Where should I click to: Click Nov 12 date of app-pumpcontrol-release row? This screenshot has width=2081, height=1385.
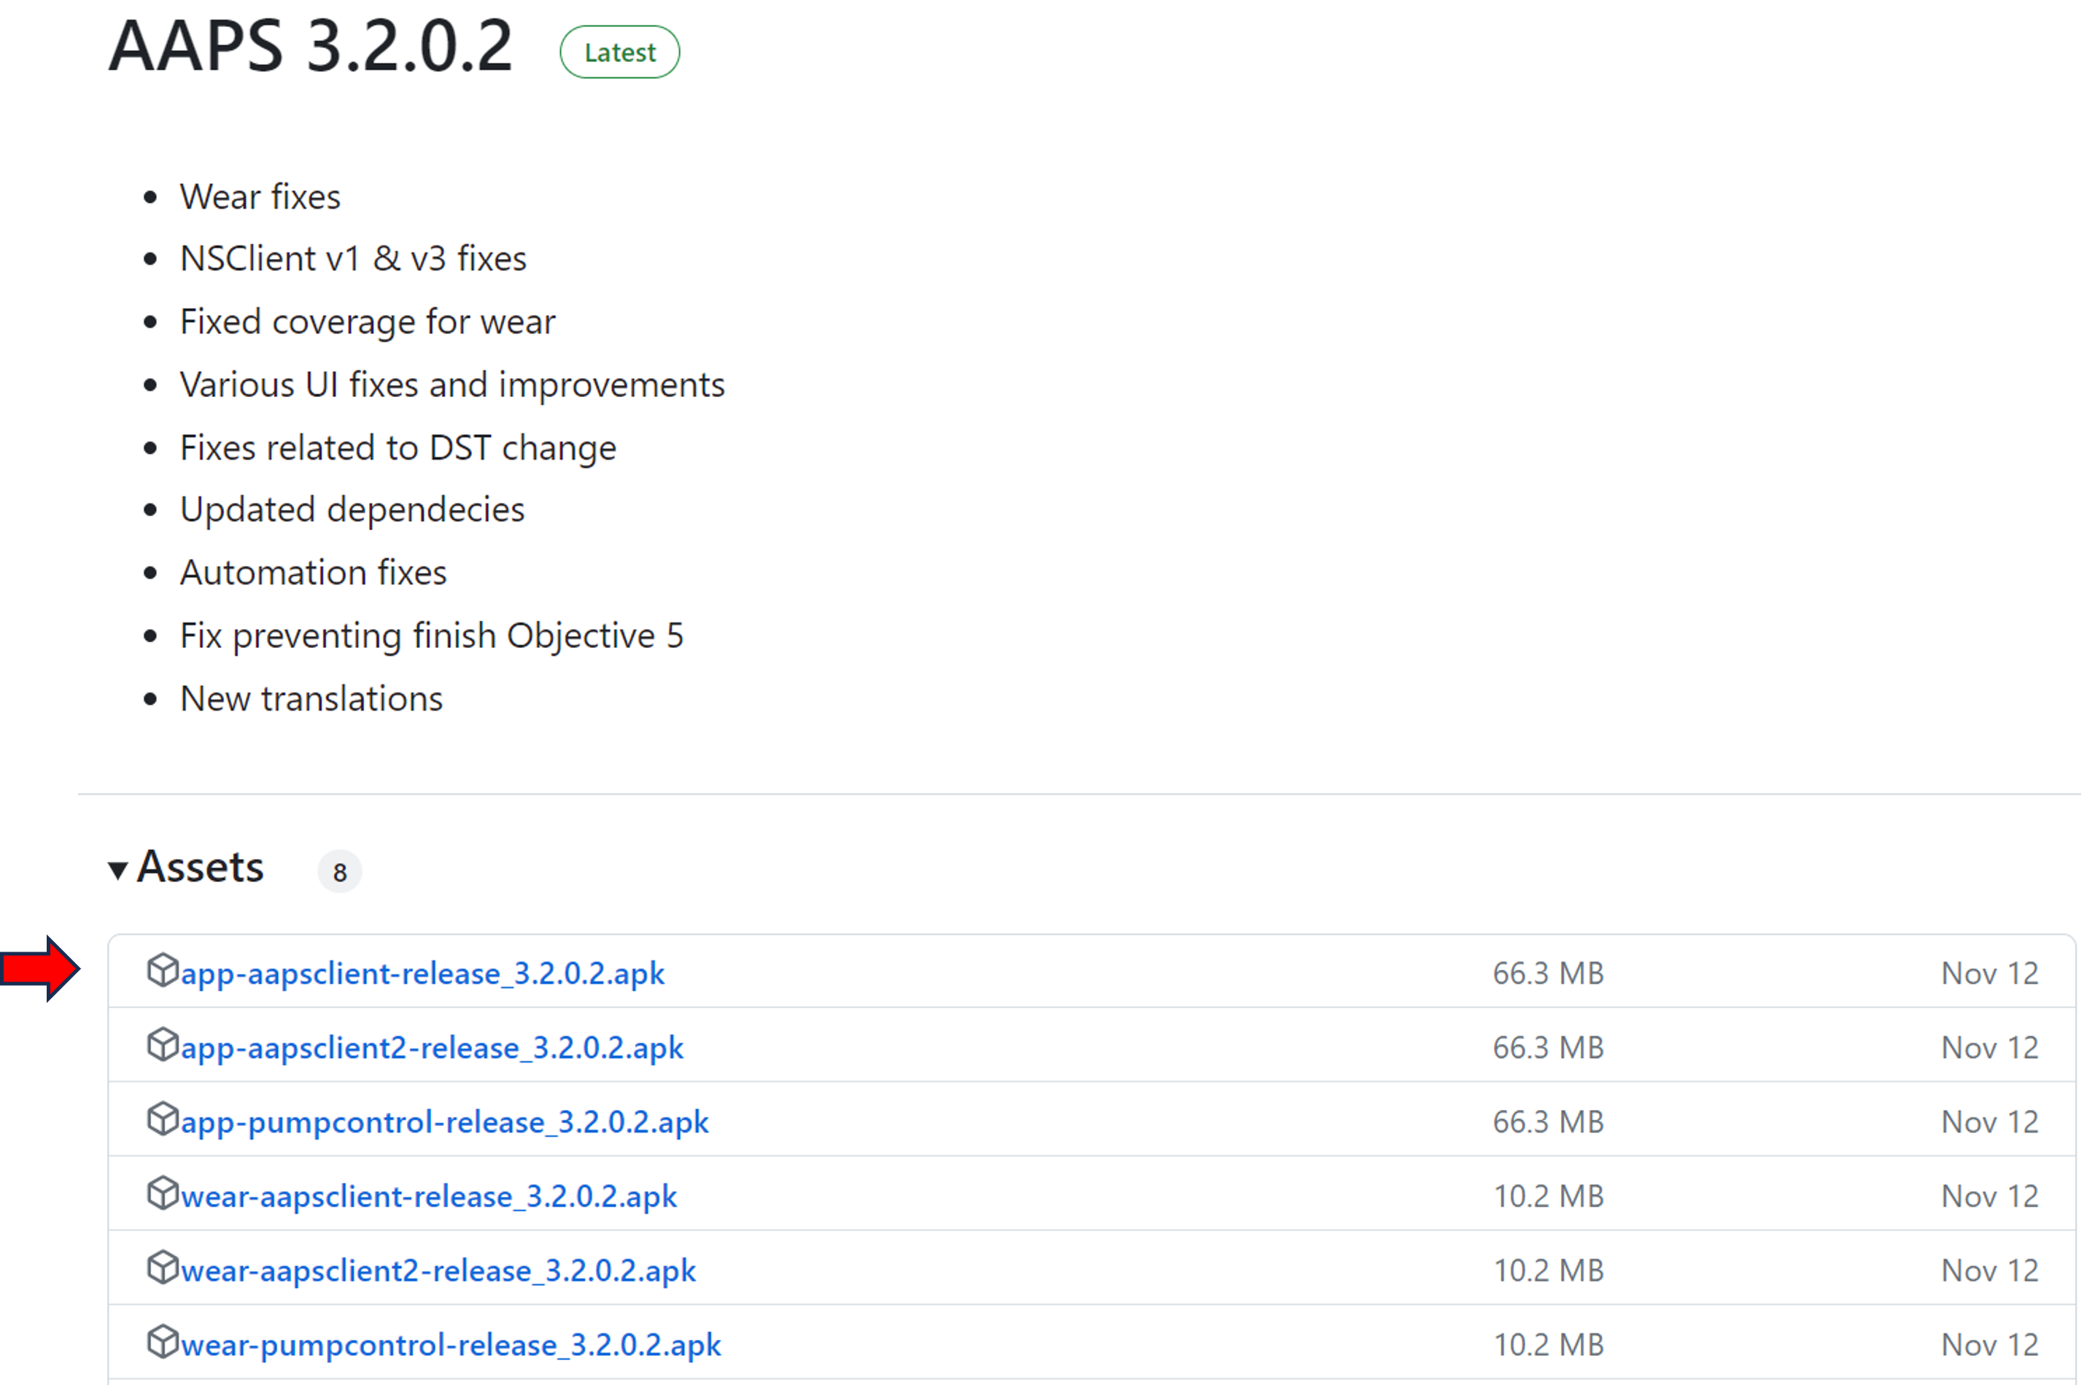(1990, 1122)
